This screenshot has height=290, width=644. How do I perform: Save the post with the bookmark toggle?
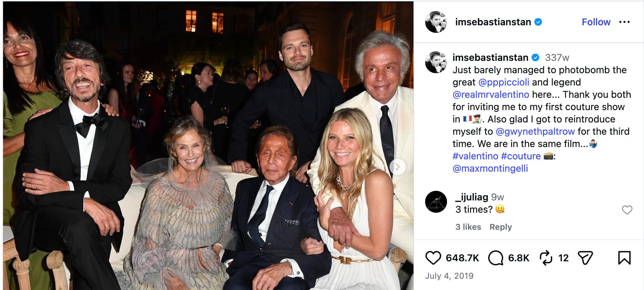click(624, 259)
